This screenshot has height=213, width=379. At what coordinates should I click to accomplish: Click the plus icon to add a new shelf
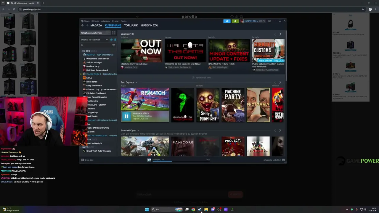(193, 78)
